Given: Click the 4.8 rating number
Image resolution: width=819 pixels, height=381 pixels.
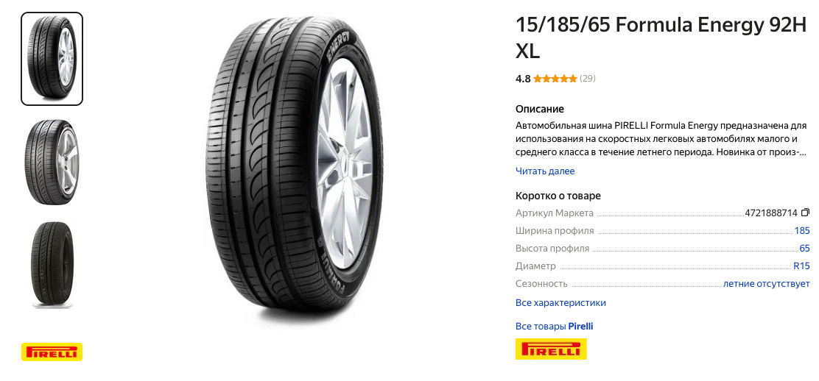Looking at the screenshot, I should (523, 79).
